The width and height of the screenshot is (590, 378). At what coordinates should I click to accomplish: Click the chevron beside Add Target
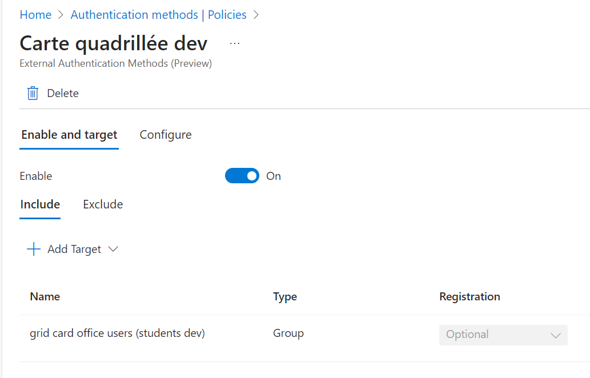click(113, 250)
